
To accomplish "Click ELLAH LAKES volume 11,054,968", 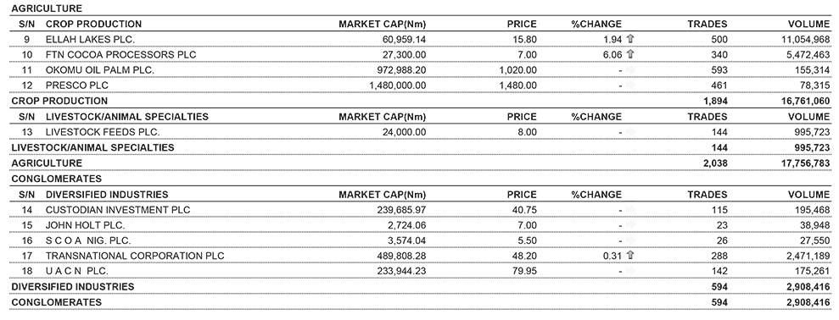I will point(801,39).
